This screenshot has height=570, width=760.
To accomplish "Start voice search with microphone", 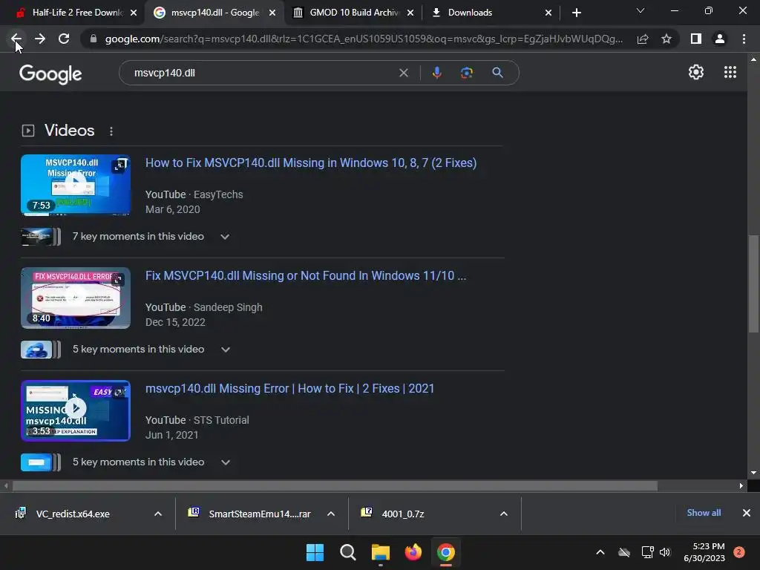I will [436, 73].
